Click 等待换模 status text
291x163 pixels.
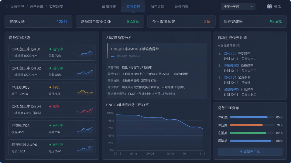pos(54,94)
